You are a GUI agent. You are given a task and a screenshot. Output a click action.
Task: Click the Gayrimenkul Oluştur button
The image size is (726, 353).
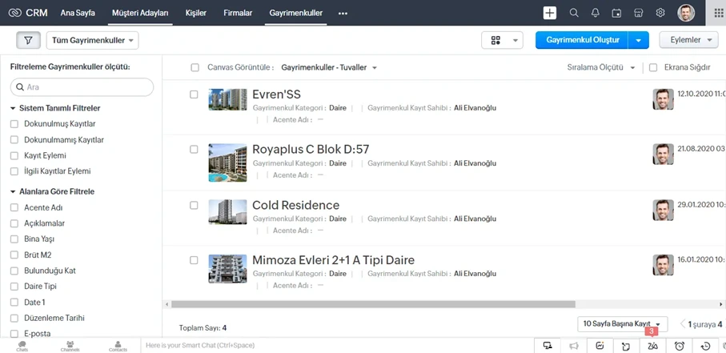point(583,40)
